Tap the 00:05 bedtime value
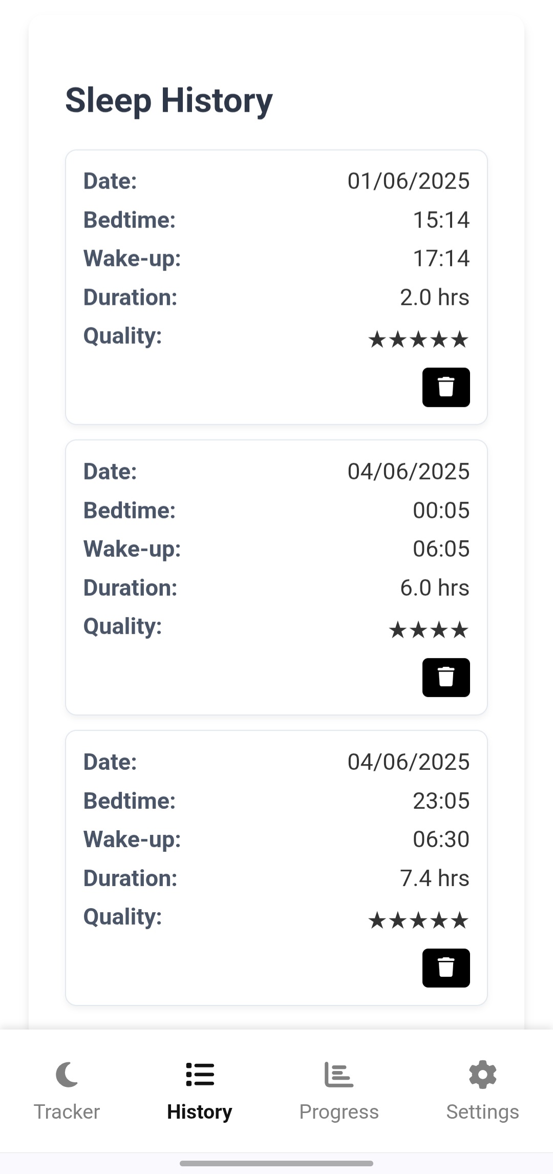Image resolution: width=553 pixels, height=1174 pixels. pyautogui.click(x=441, y=510)
